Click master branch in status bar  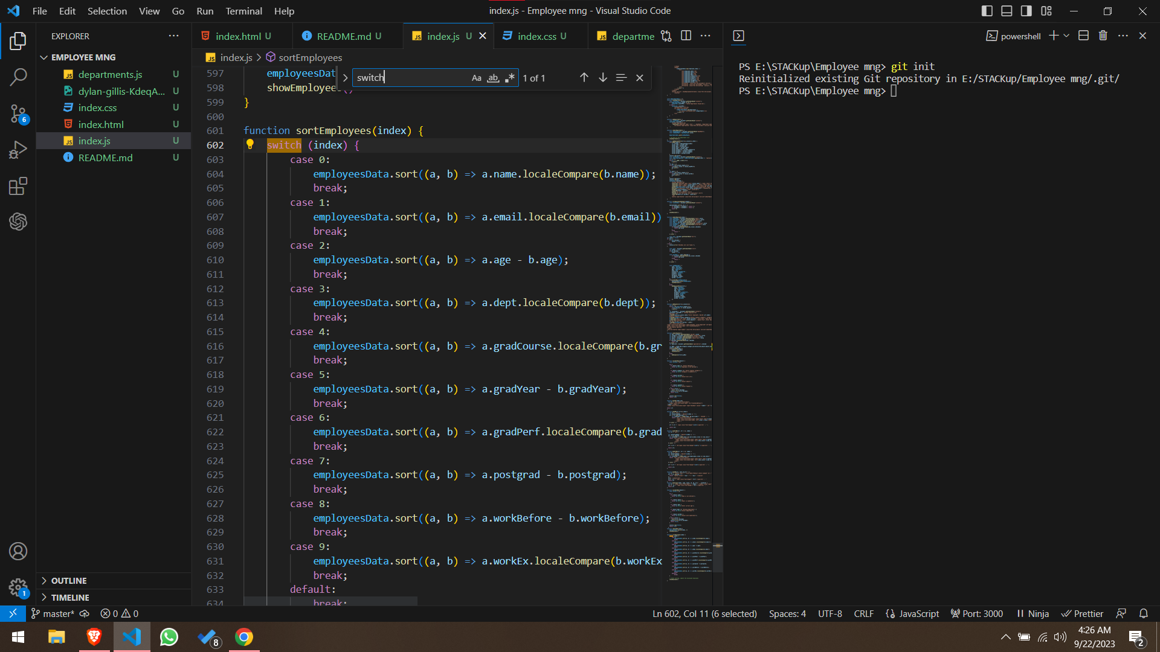click(53, 613)
